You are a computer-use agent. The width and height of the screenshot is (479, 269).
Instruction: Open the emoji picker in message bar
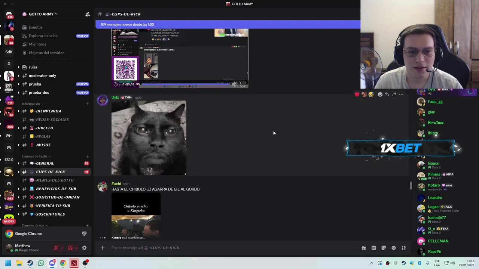(x=394, y=248)
